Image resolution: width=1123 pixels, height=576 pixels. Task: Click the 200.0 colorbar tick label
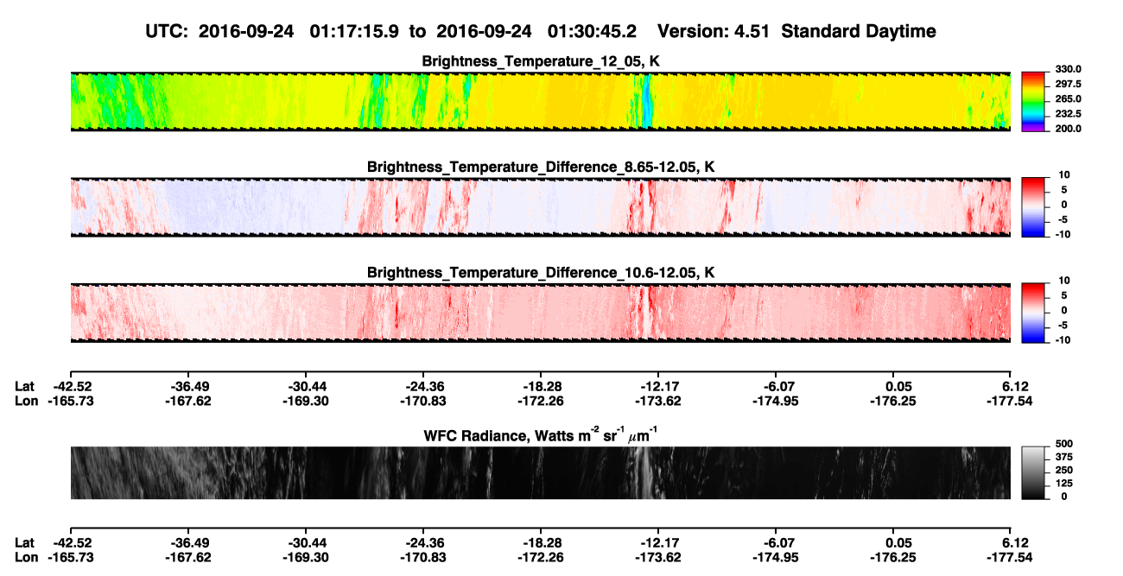point(1068,129)
